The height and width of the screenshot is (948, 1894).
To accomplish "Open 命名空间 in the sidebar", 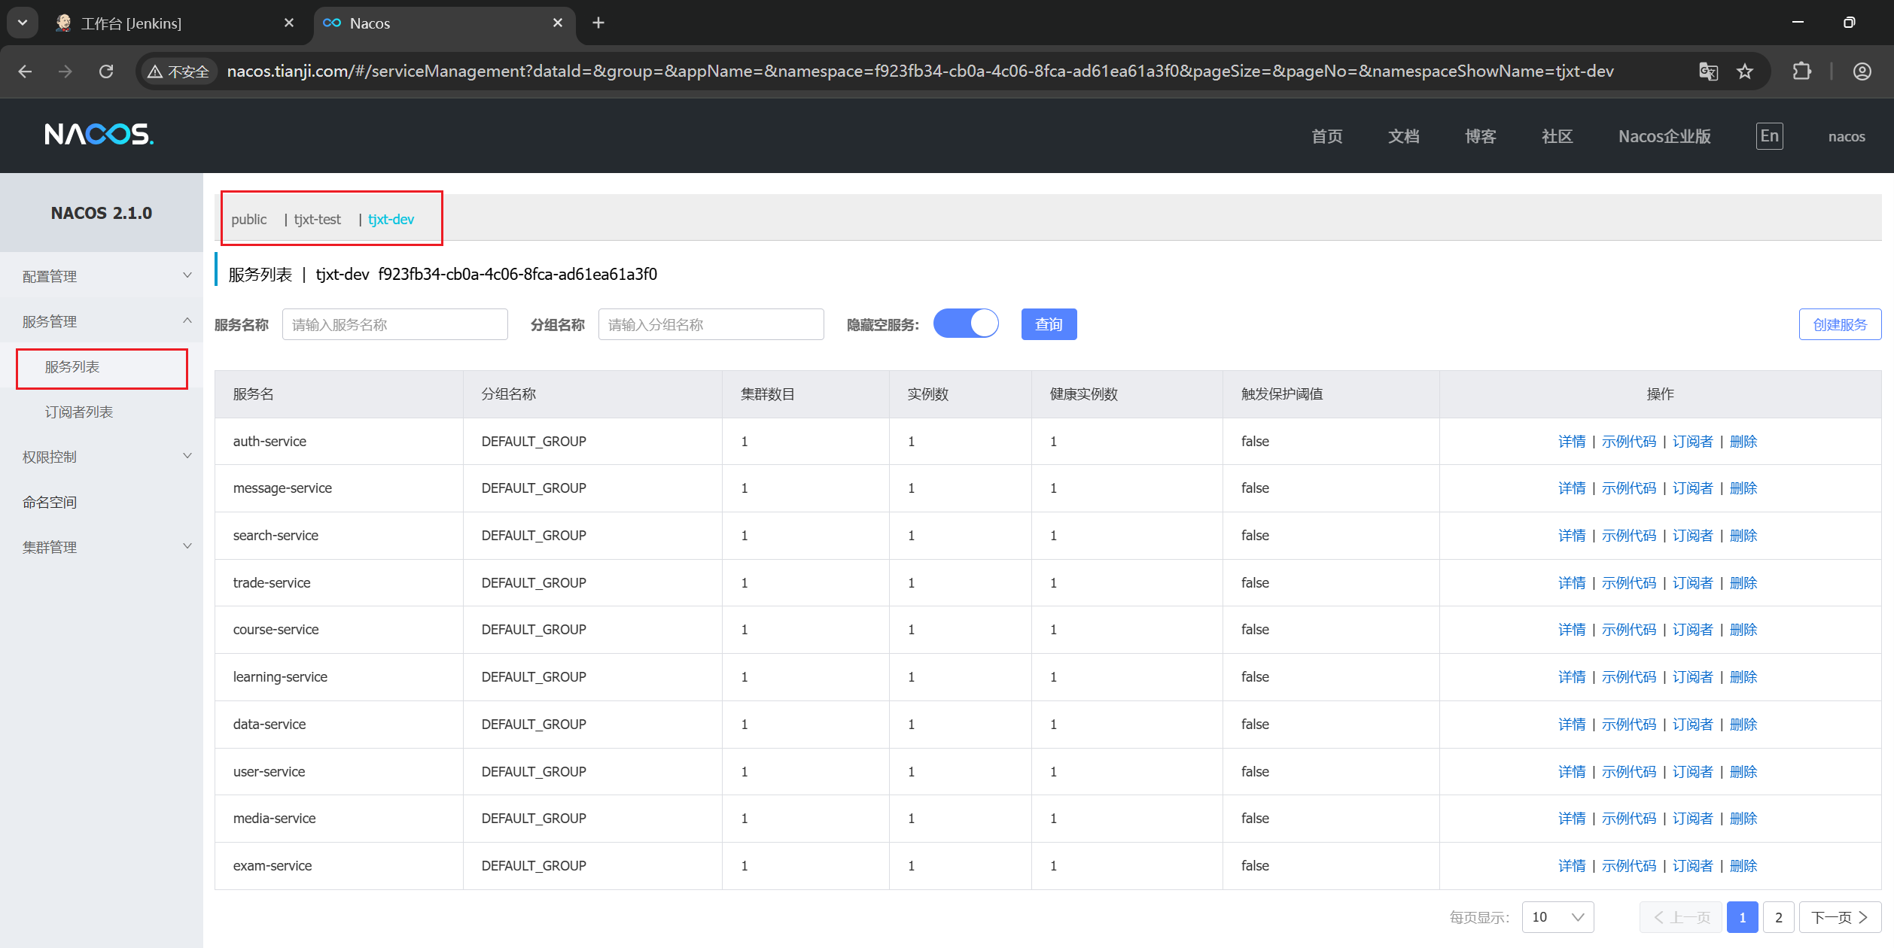I will point(50,502).
